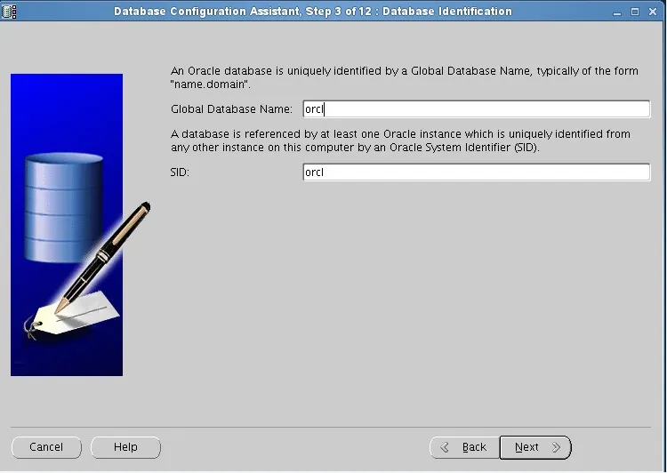The image size is (667, 473).
Task: Open Help for Database Identification
Action: click(125, 447)
